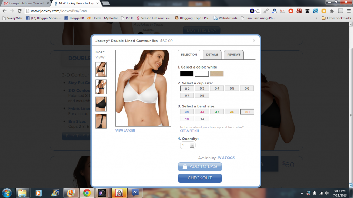Screen dimensions: 353x198
Task: Open the wrench extension icon
Action: click(266, 11)
